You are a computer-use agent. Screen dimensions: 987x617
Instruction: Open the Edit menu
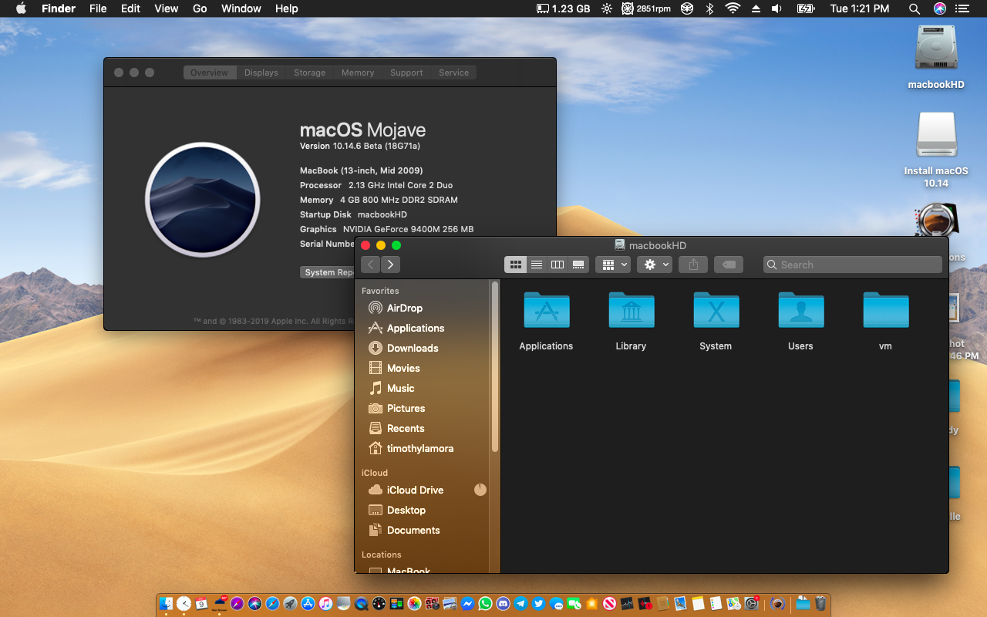pos(131,8)
